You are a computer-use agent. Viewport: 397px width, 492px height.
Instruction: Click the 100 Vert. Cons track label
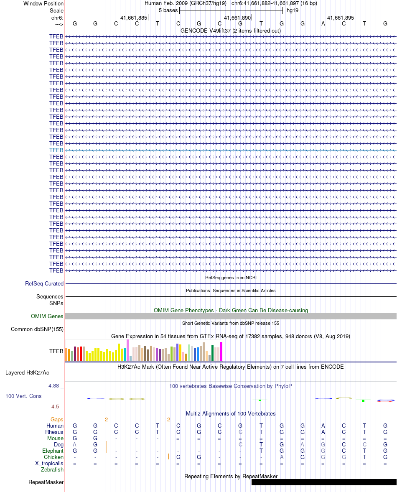coord(23,396)
